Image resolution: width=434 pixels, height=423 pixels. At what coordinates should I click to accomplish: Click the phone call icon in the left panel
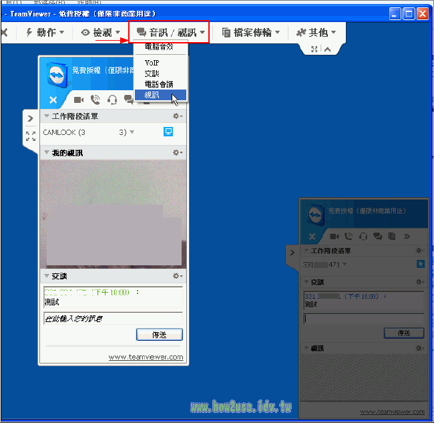pyautogui.click(x=95, y=100)
